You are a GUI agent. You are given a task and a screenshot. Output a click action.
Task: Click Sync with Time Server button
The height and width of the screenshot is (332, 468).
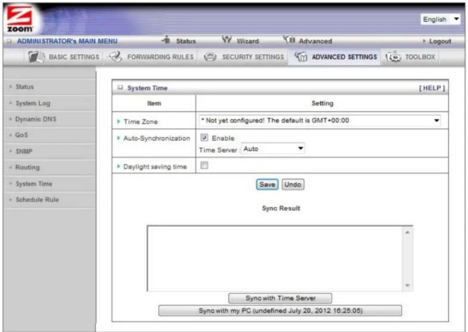coord(280,298)
